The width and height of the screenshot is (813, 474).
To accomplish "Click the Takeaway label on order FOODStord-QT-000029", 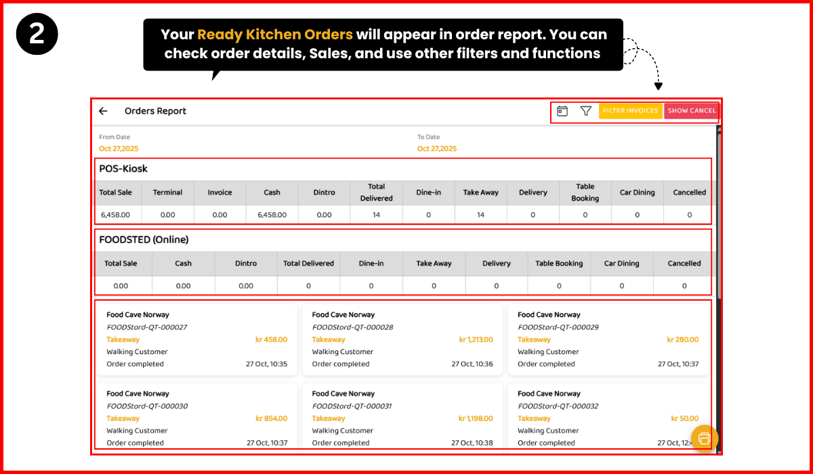I will (x=535, y=339).
